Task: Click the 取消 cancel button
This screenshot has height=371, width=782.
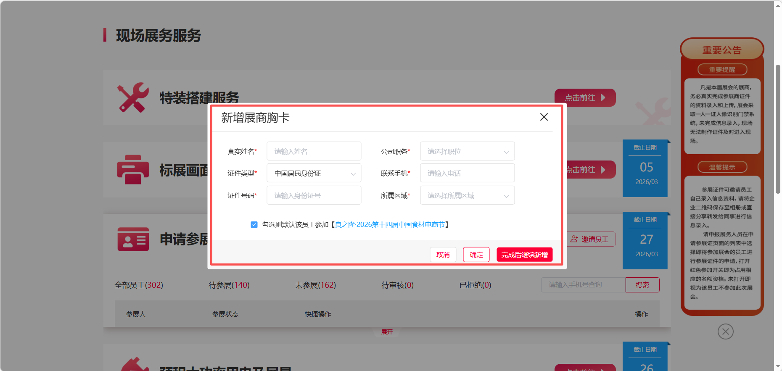Action: point(443,255)
